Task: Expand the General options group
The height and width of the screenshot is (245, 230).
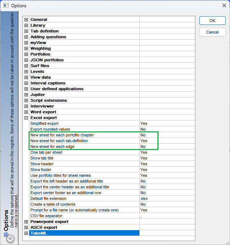Action: [26, 19]
